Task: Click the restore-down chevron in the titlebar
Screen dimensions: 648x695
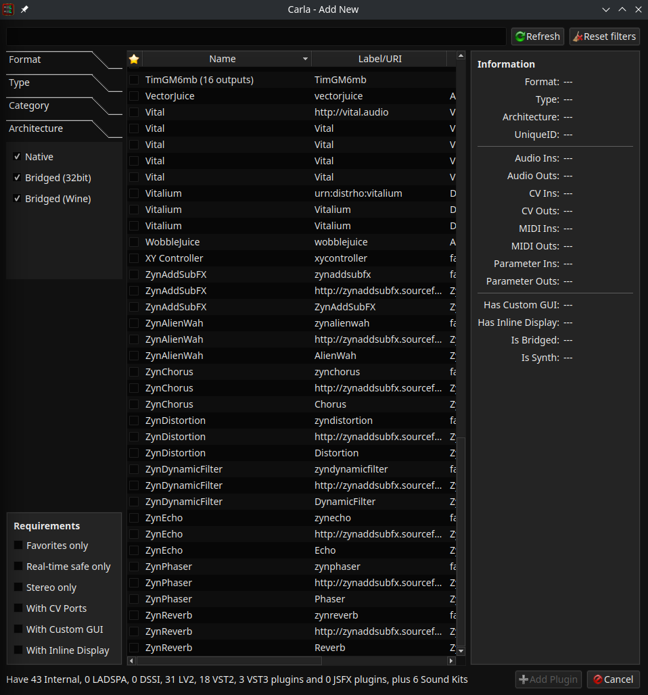Action: coord(605,9)
